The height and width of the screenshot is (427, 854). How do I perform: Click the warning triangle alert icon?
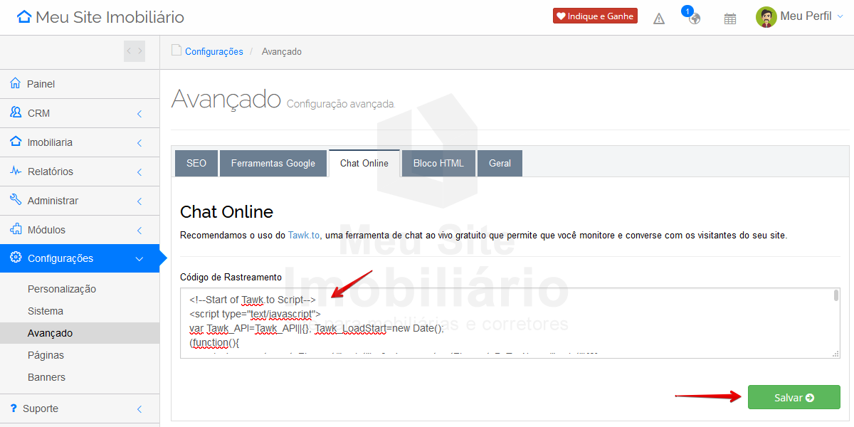[659, 19]
